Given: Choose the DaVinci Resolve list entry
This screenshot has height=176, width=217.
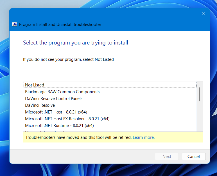Looking at the screenshot, I should (110, 105).
